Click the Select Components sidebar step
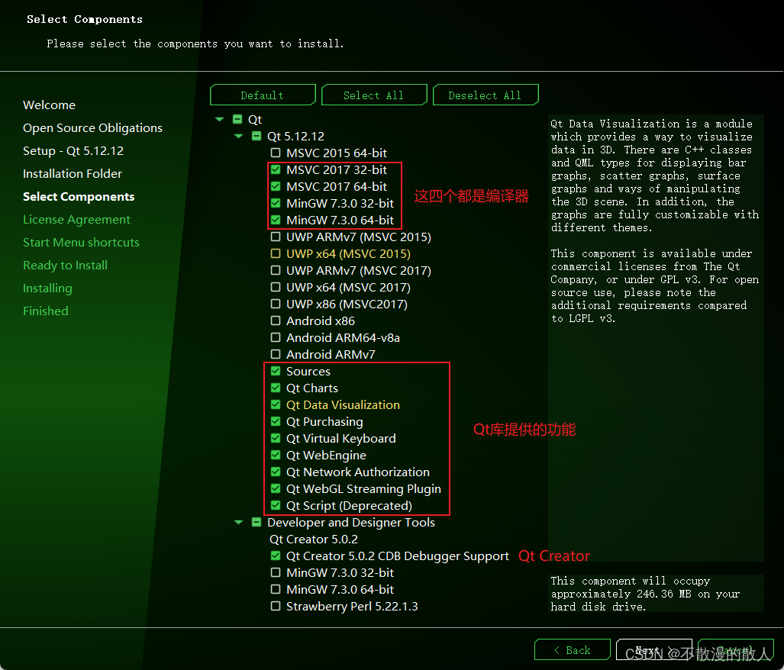The width and height of the screenshot is (784, 670). click(x=79, y=197)
